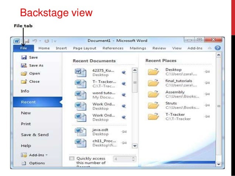Increase the recent documents count stepper

pyautogui.click(x=133, y=158)
